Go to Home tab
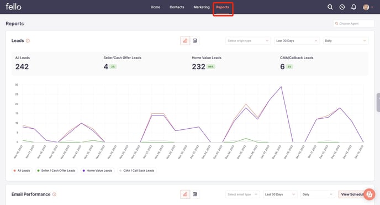 (x=155, y=7)
